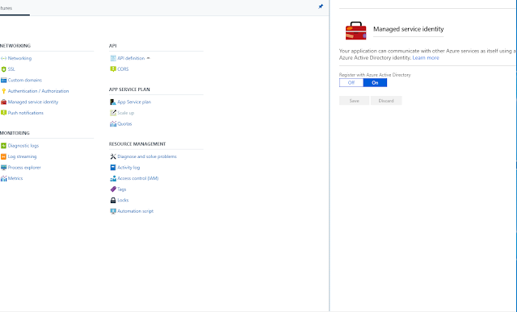The width and height of the screenshot is (517, 312).
Task: Open Tags link
Action: [x=122, y=189]
